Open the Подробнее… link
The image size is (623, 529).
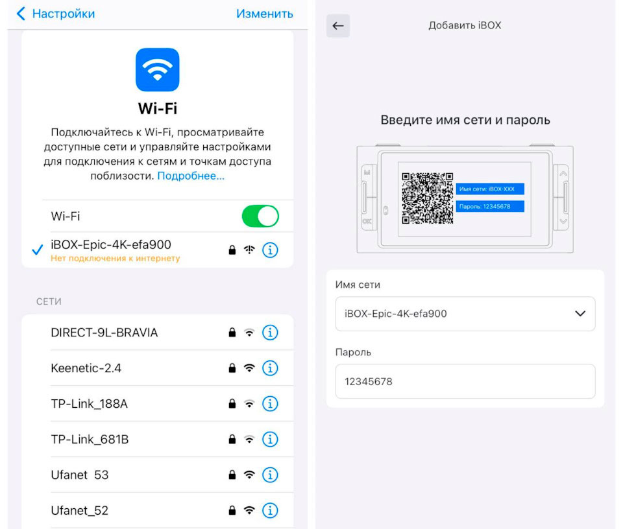(191, 176)
